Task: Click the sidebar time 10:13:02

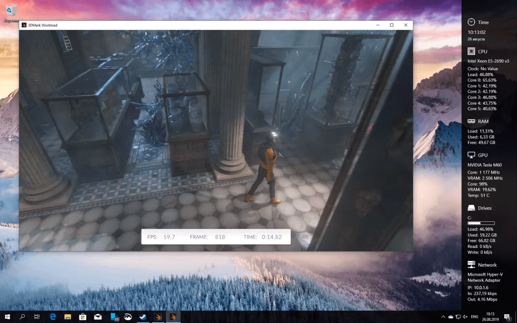Action: [x=477, y=32]
